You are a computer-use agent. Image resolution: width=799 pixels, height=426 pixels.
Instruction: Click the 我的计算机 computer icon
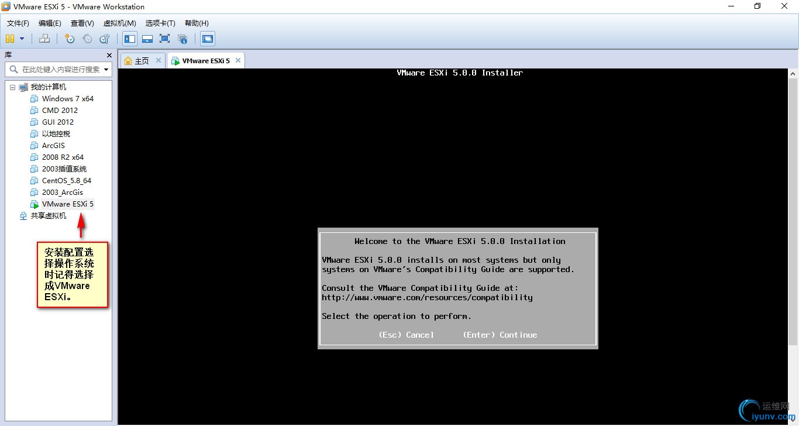coord(23,87)
